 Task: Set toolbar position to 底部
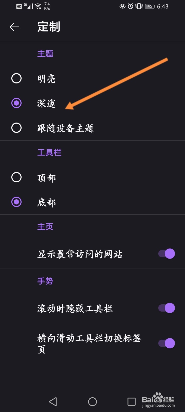point(16,202)
